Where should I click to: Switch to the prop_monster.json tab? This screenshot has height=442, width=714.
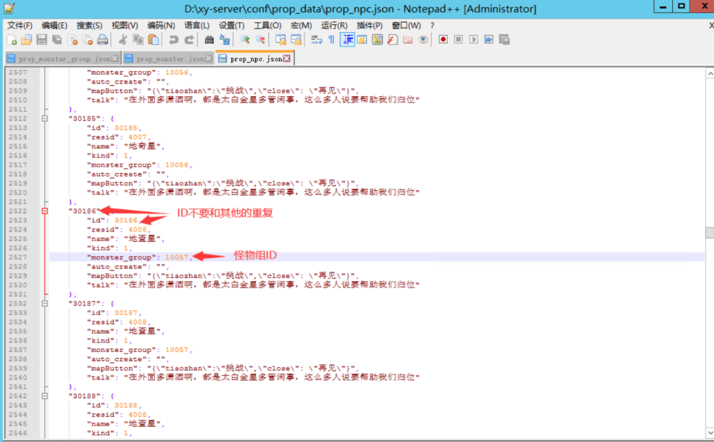click(x=169, y=59)
